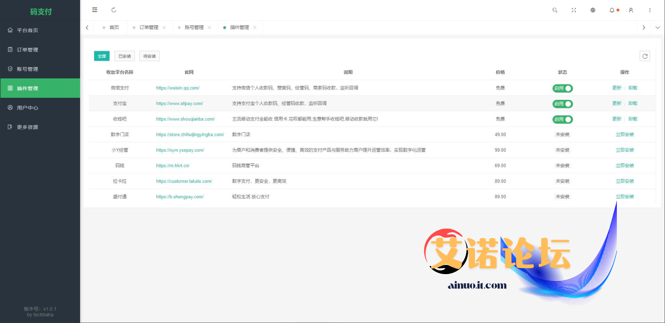Click 立即安装 for 小Y经营
The height and width of the screenshot is (323, 665).
(625, 150)
